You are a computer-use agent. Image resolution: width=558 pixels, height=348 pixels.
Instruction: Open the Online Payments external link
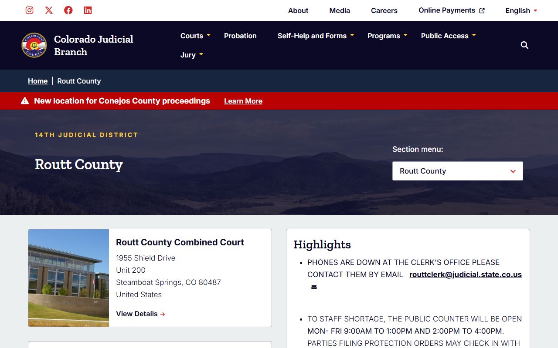coord(451,10)
